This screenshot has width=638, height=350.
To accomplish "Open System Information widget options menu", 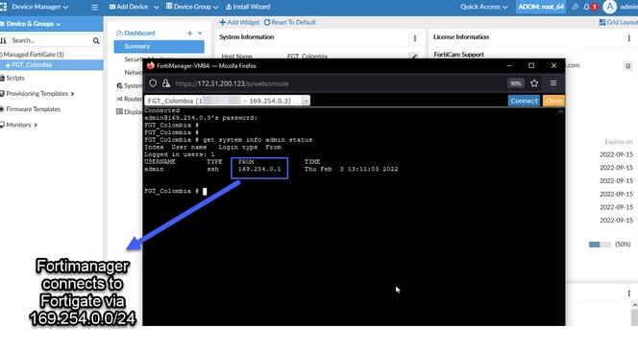I will 415,38.
